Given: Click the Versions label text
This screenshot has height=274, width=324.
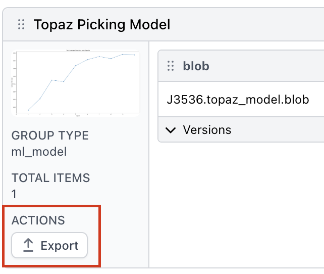Looking at the screenshot, I should pyautogui.click(x=207, y=130).
